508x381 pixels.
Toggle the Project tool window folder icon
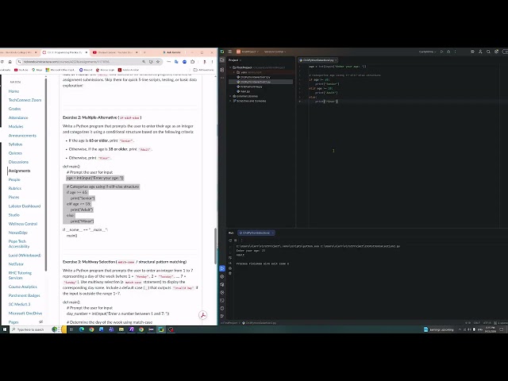point(222,60)
